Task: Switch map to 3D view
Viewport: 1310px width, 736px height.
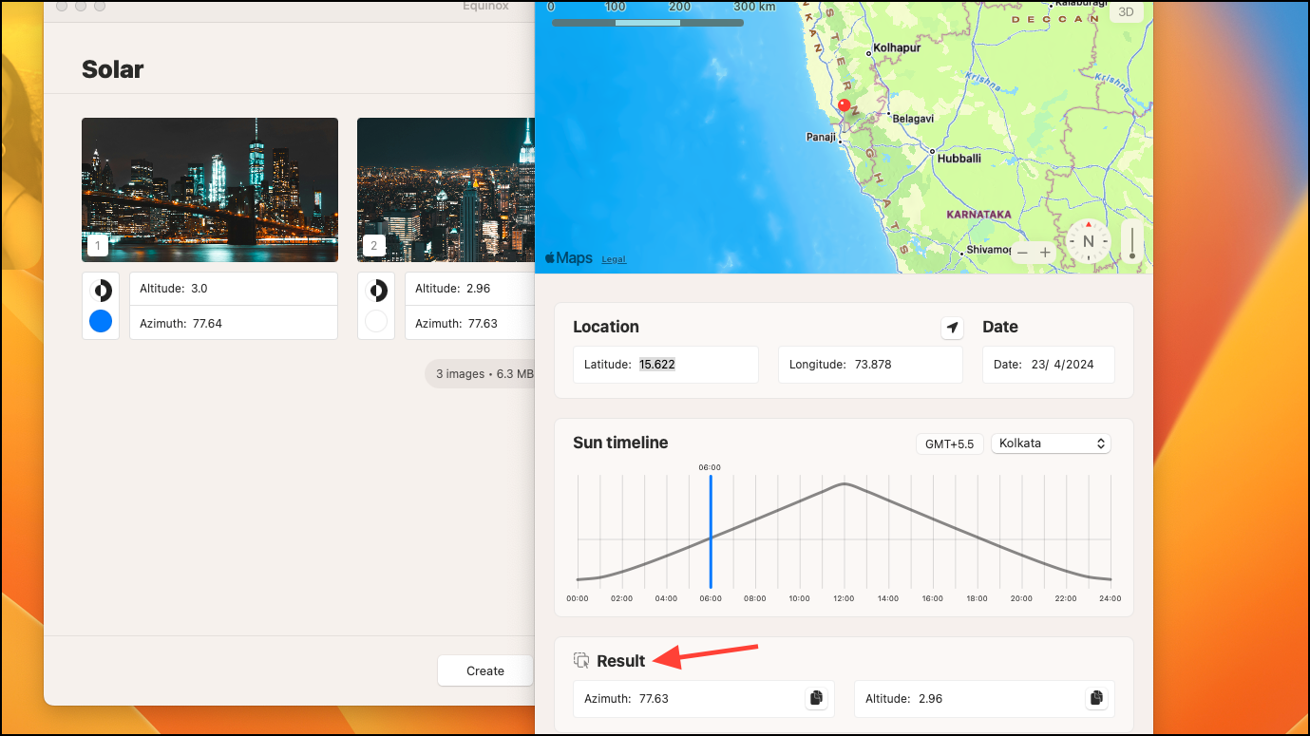Action: 1126,11
